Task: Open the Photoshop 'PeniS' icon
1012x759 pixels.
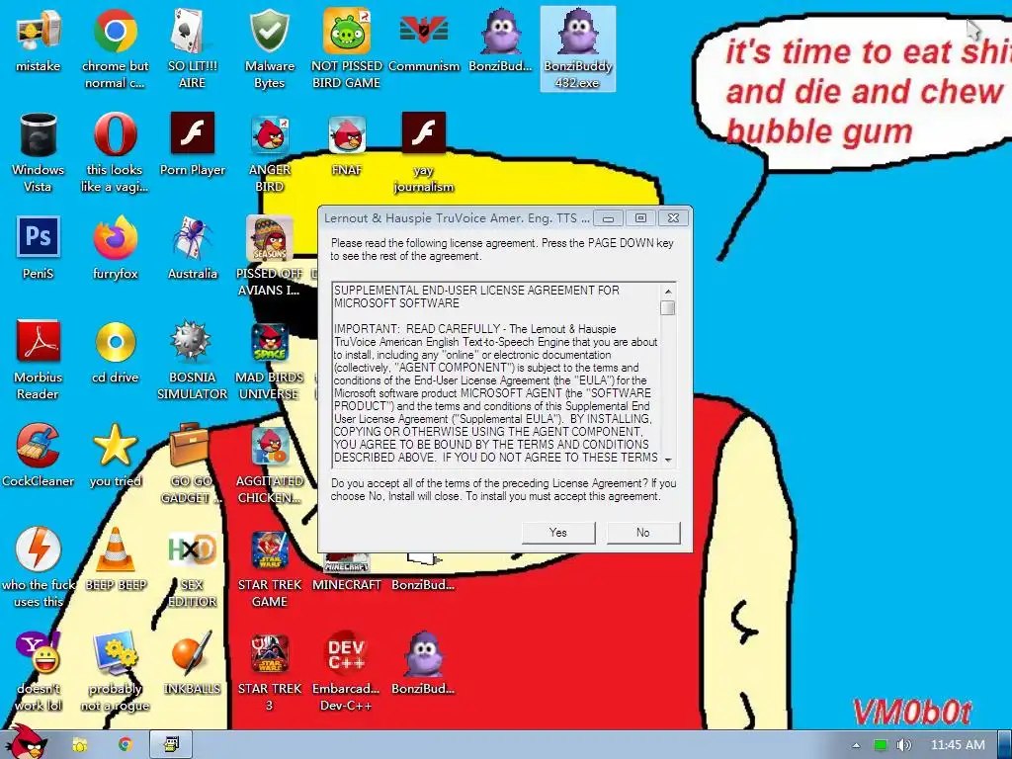Action: coord(39,248)
